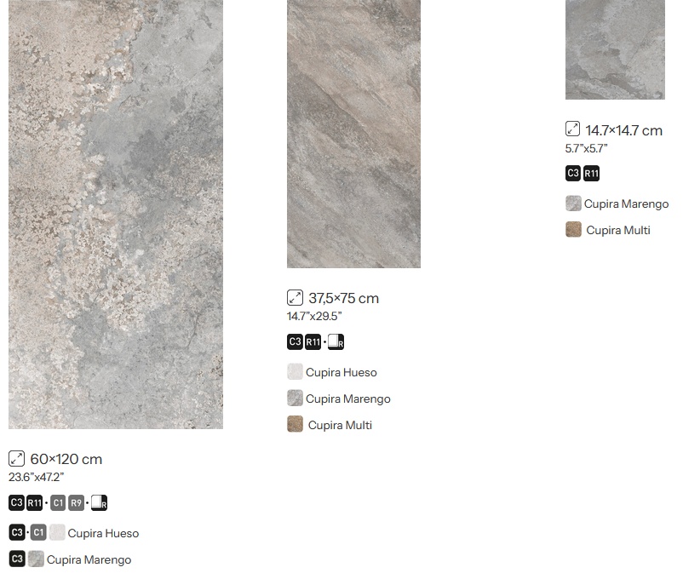Click the rectified R icon under 37,5×75 cm
This screenshot has width=683, height=579.
pyautogui.click(x=336, y=342)
